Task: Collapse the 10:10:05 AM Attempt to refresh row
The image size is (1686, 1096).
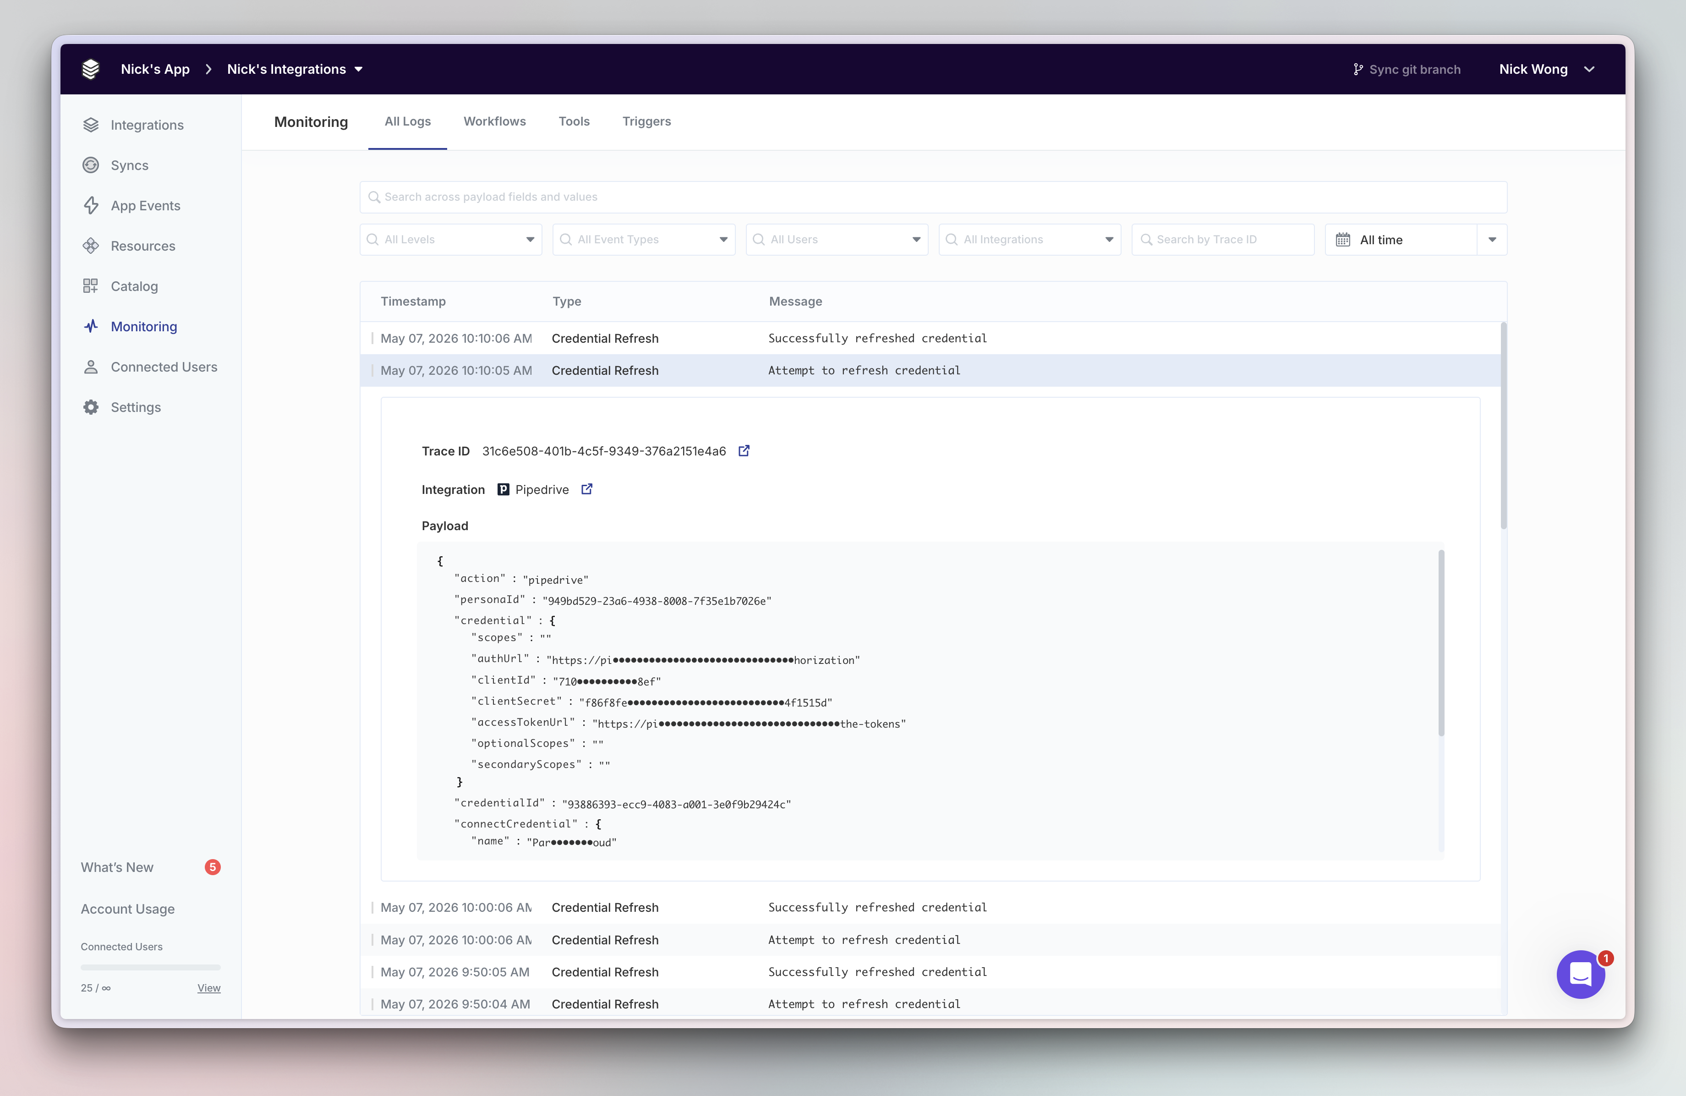Action: (x=930, y=371)
